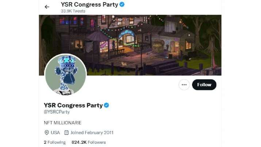The image size is (261, 147).
Task: Click the calendar icon near Joined date
Action: tap(66, 132)
